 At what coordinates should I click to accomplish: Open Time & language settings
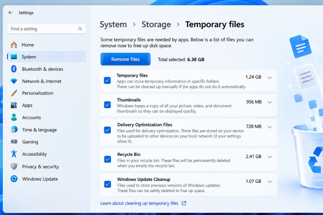(46, 130)
